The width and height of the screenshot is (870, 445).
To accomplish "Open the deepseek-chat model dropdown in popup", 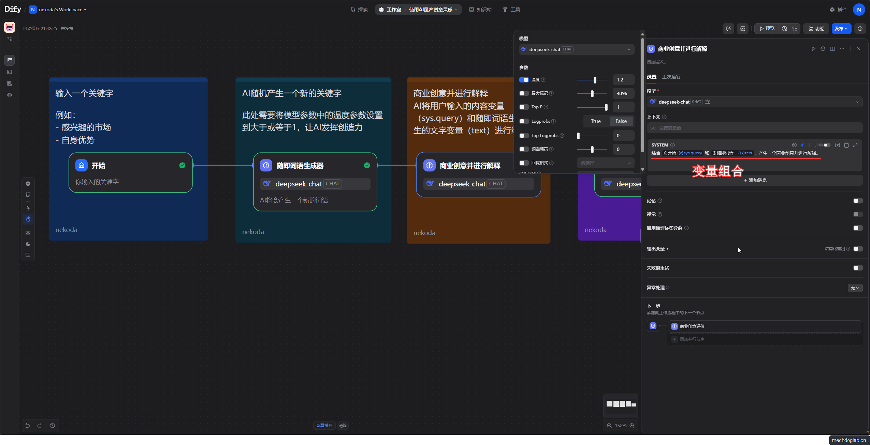I will tap(577, 49).
